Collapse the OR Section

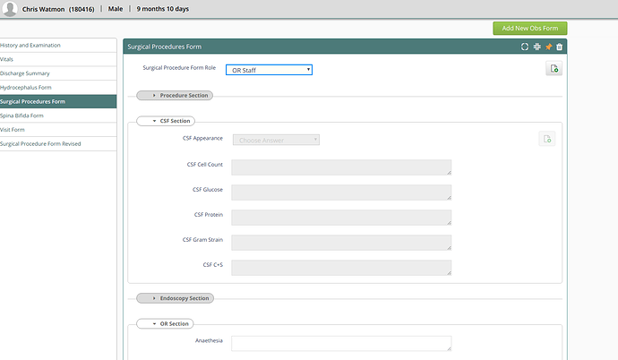point(165,324)
